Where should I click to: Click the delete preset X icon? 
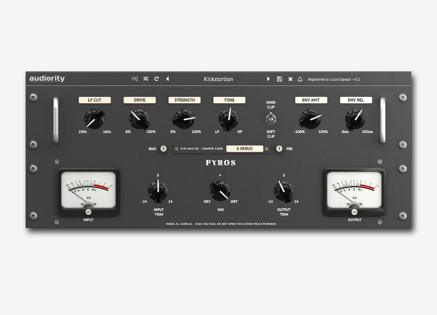click(x=290, y=79)
